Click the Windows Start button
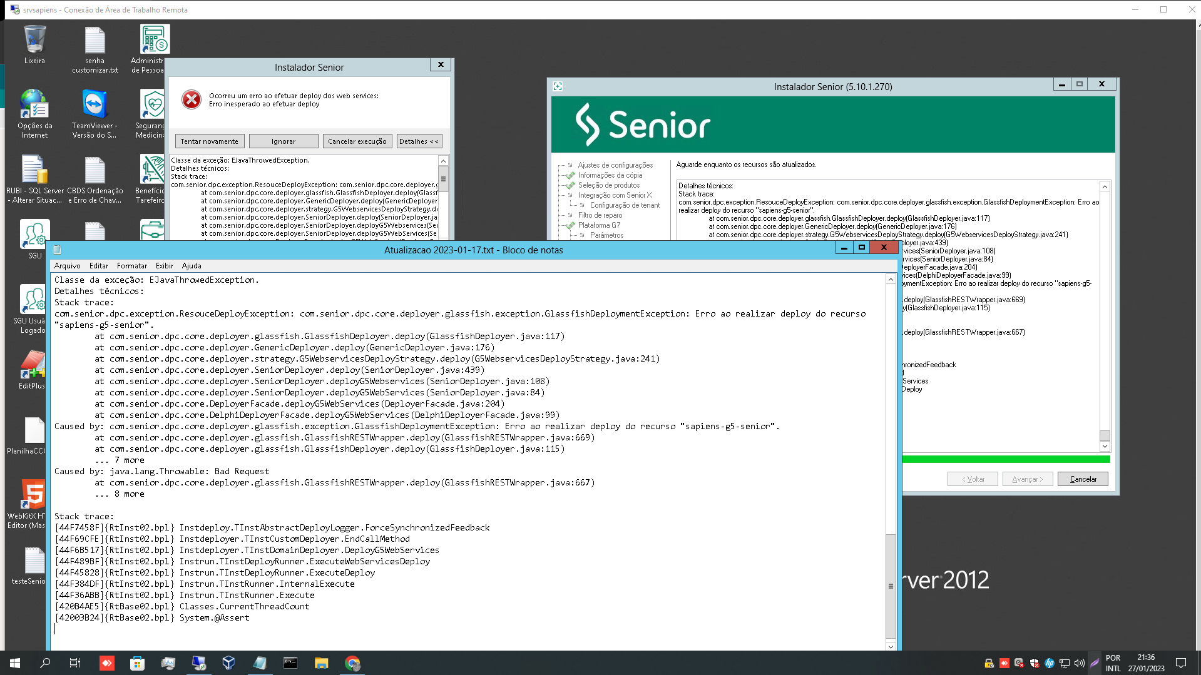The width and height of the screenshot is (1201, 675). [15, 663]
